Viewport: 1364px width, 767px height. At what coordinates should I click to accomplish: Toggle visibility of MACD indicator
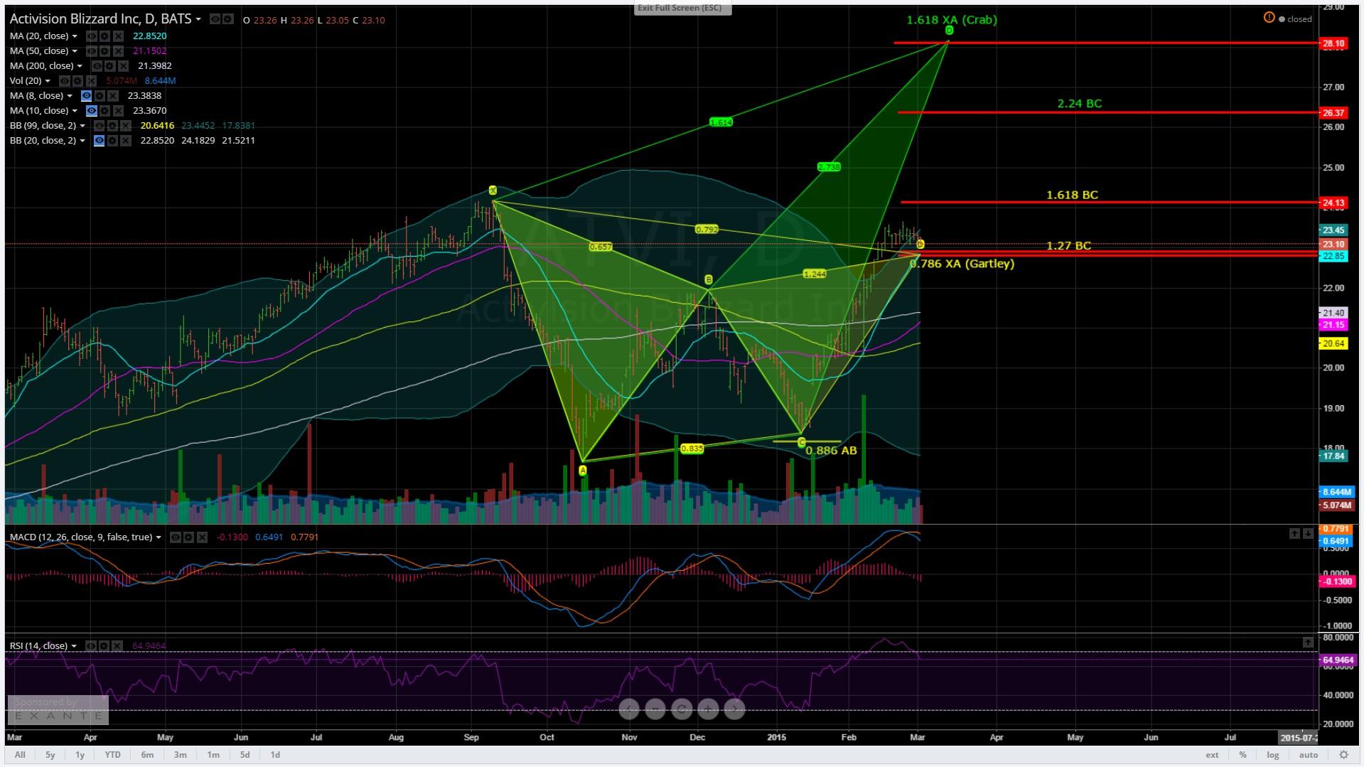(x=176, y=537)
